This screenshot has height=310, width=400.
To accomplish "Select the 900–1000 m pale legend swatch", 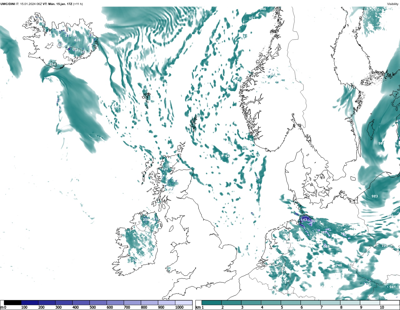I will point(166,303).
